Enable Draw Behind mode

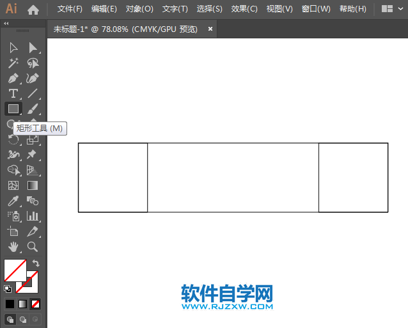pyautogui.click(x=23, y=320)
